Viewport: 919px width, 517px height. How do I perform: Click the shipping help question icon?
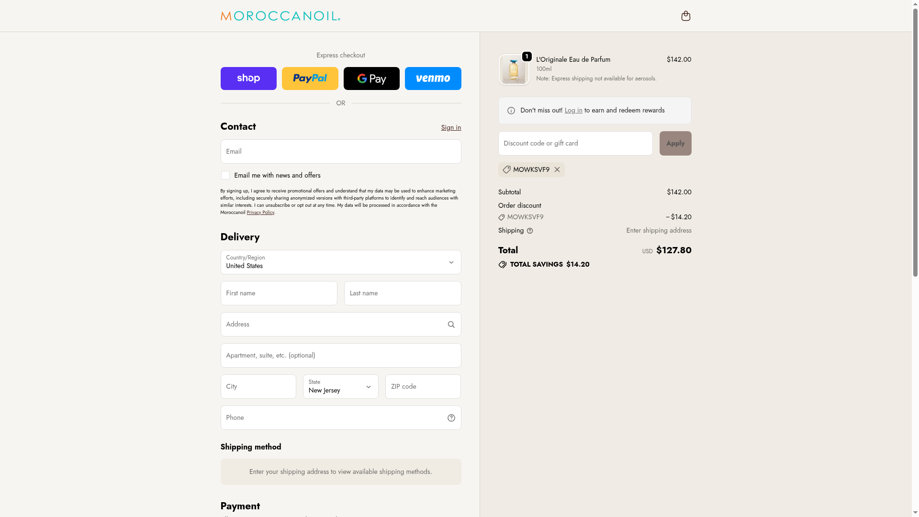click(530, 231)
